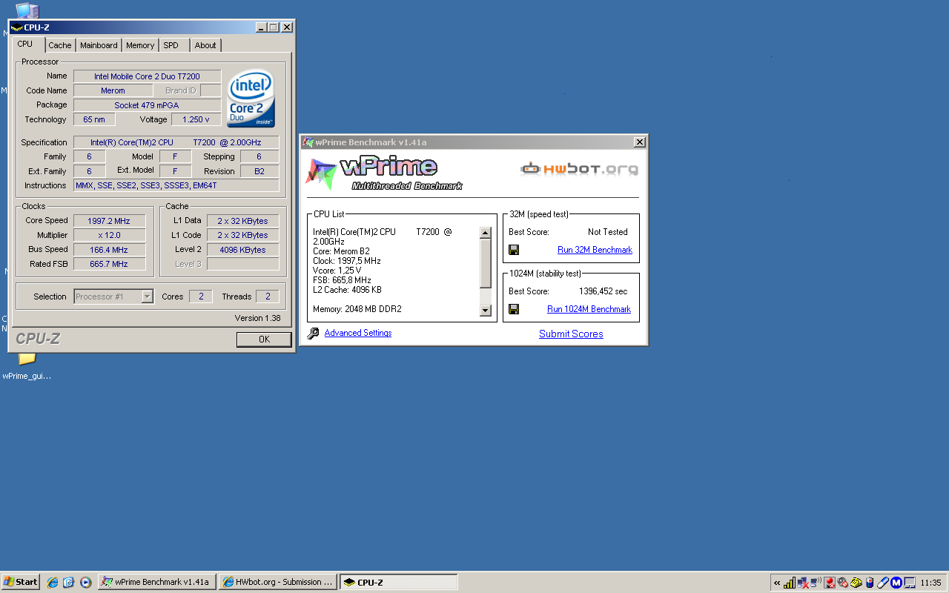The image size is (949, 593).
Task: Click the Code Name value Merom
Action: point(113,90)
